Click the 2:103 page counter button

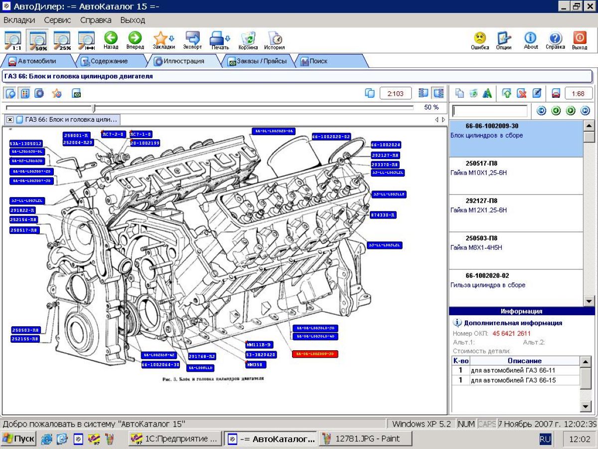[x=396, y=93]
